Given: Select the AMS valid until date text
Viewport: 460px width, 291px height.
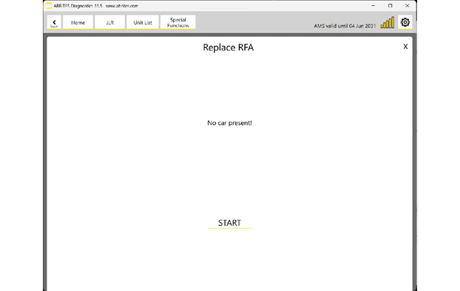Looking at the screenshot, I should point(345,26).
